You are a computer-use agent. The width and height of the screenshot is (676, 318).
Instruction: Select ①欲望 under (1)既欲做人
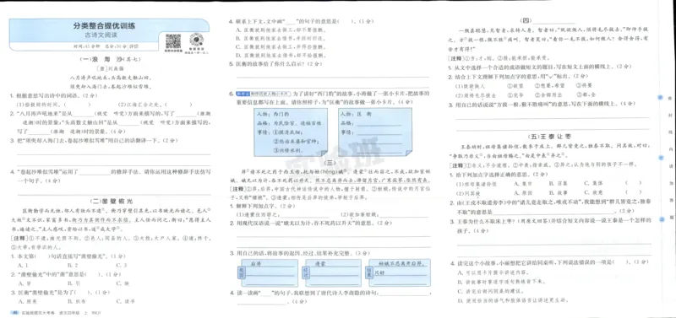click(515, 86)
